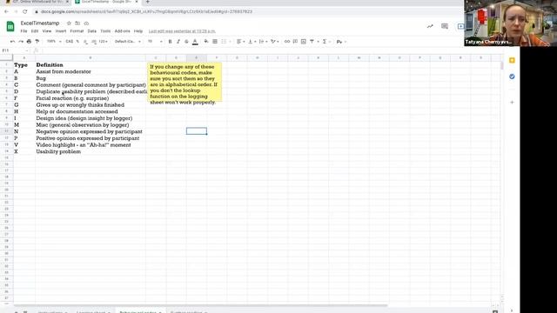Open the text wrapping dropdown
This screenshot has height=313, width=557.
(263, 42)
